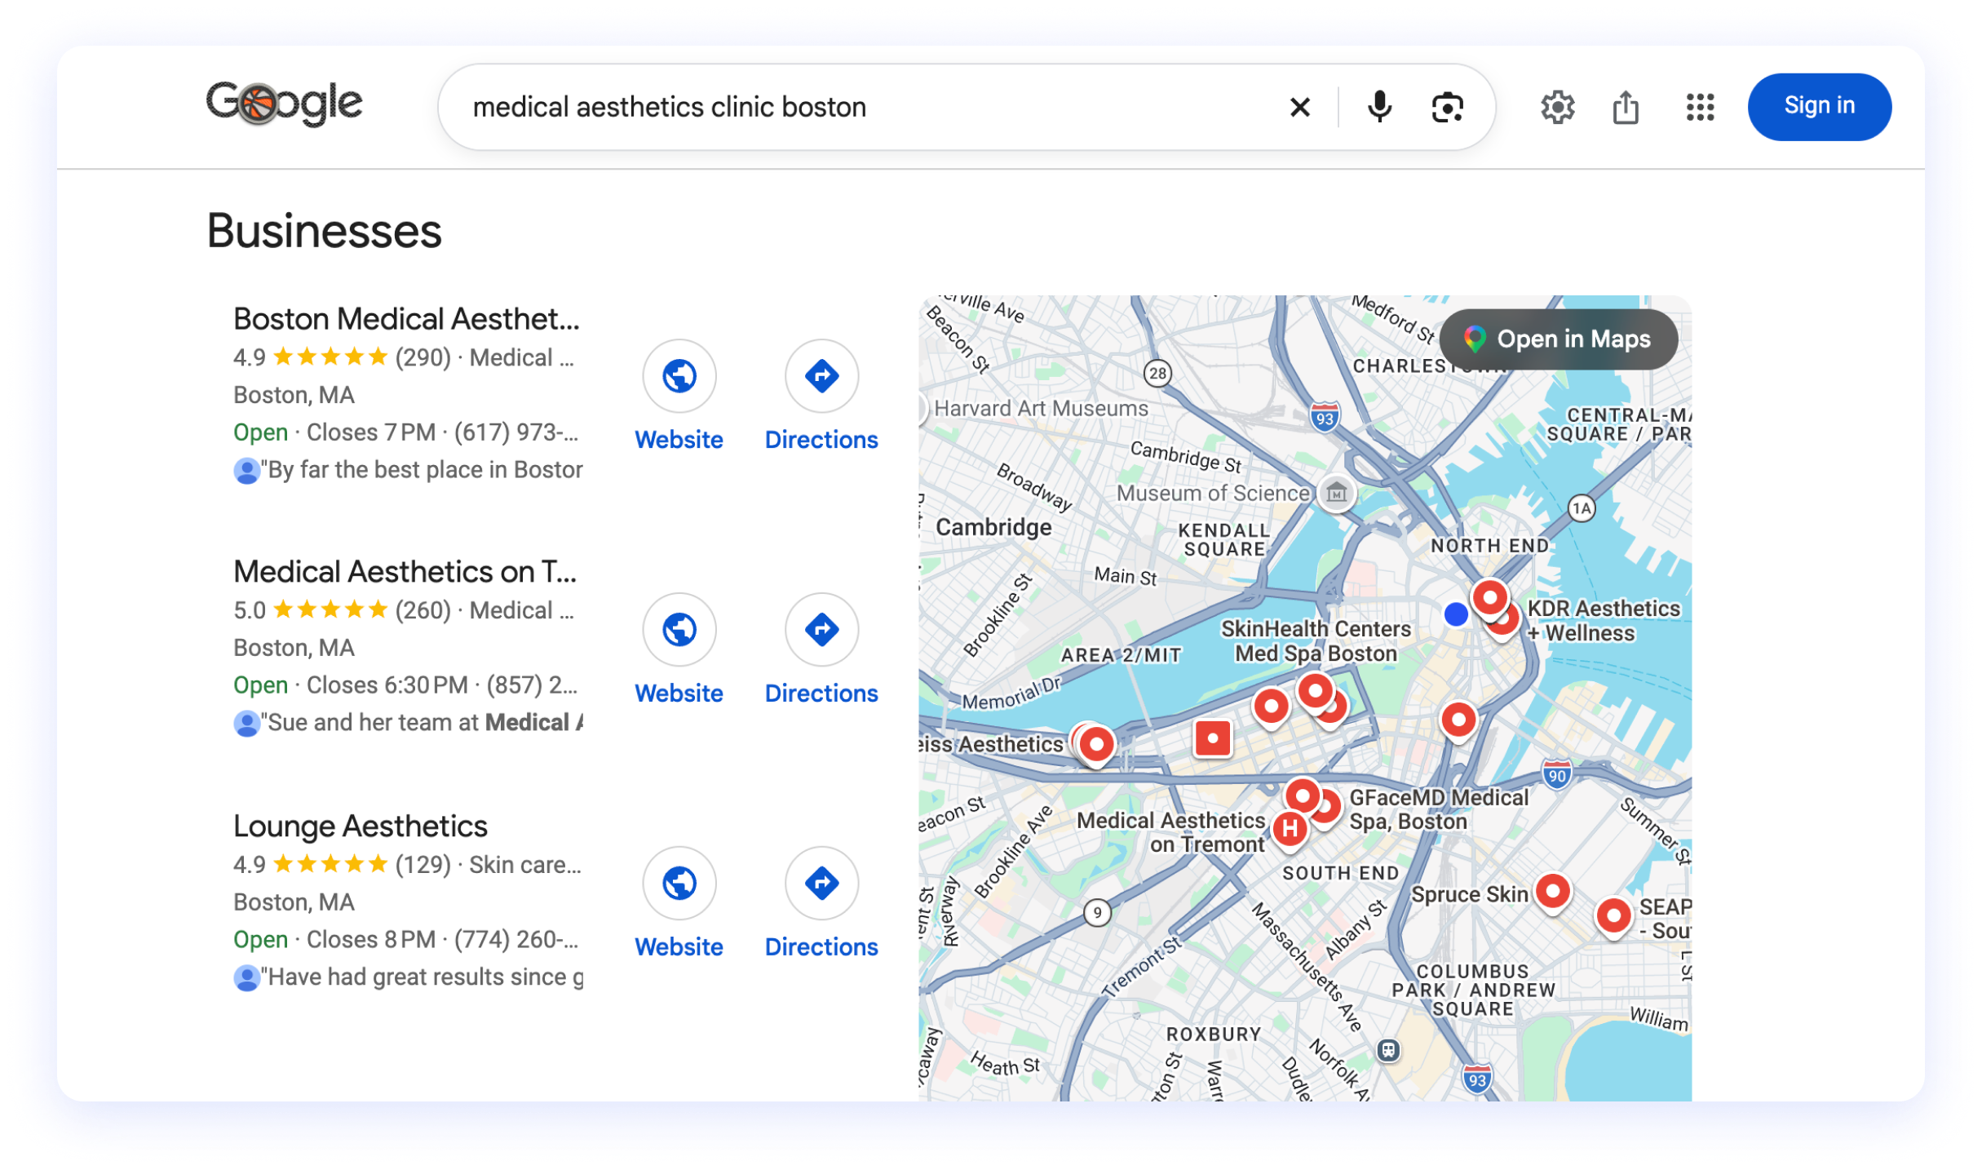Click the Businesses heading
1982x1170 pixels.
click(x=324, y=231)
